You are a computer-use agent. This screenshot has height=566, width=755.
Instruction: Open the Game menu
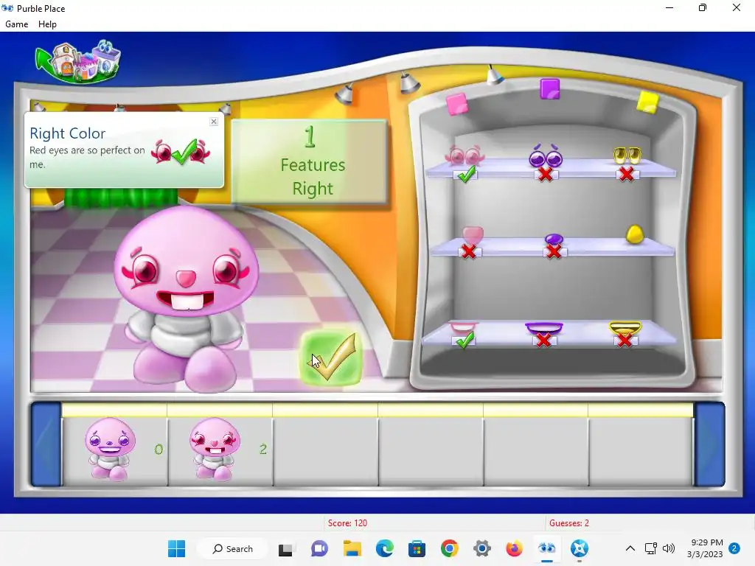[x=16, y=24]
